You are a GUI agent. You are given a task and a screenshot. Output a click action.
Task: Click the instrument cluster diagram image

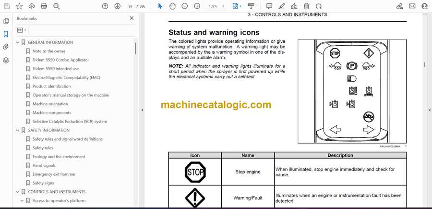[x=352, y=91]
